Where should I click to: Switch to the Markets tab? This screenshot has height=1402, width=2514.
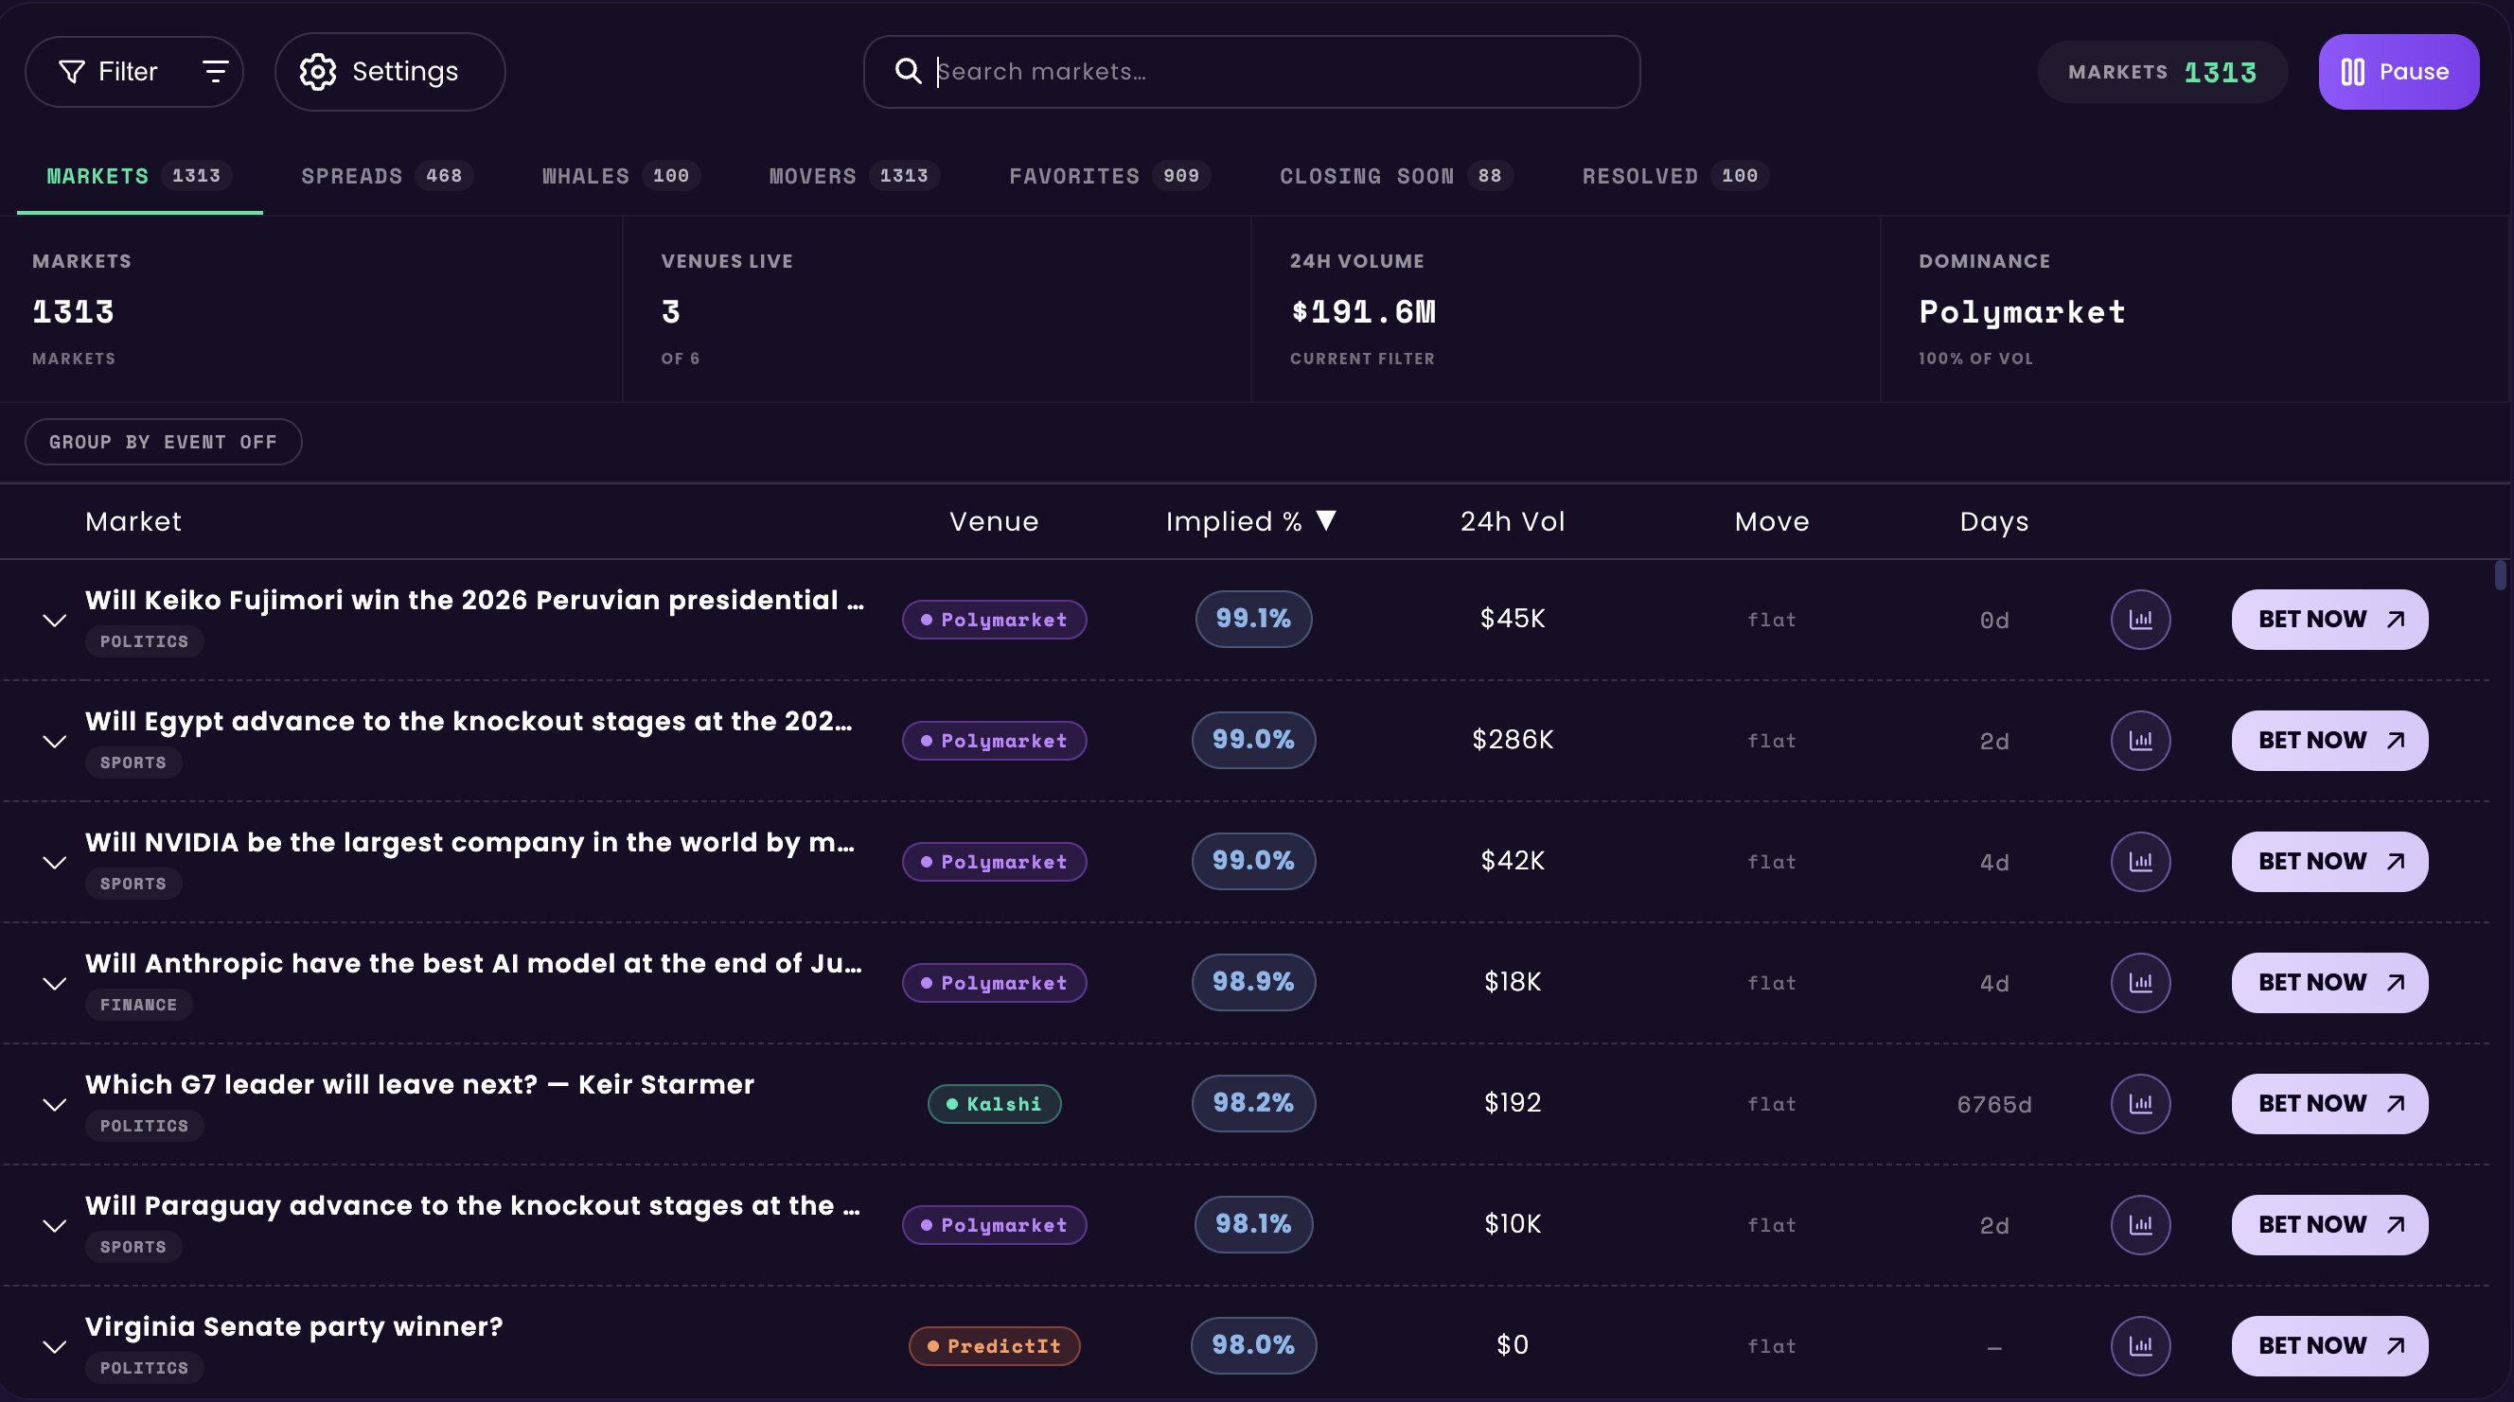click(x=139, y=176)
